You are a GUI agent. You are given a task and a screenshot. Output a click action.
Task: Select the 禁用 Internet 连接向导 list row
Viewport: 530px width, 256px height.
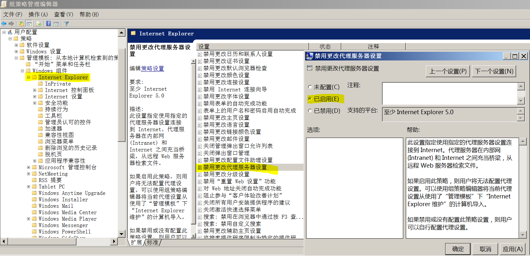(235, 89)
